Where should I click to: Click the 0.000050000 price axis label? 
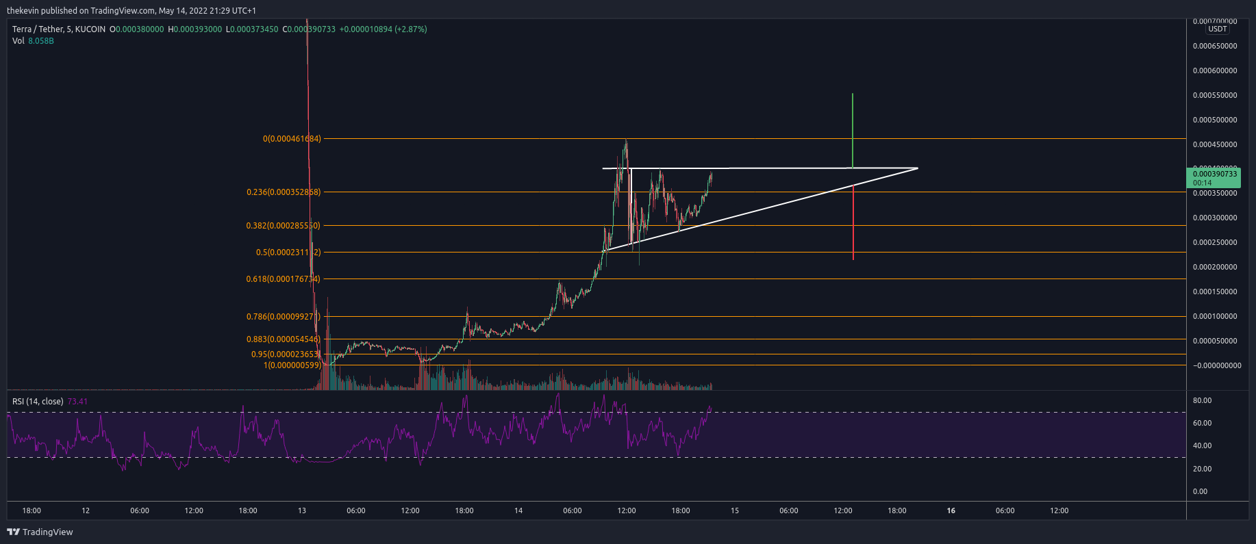(1215, 341)
